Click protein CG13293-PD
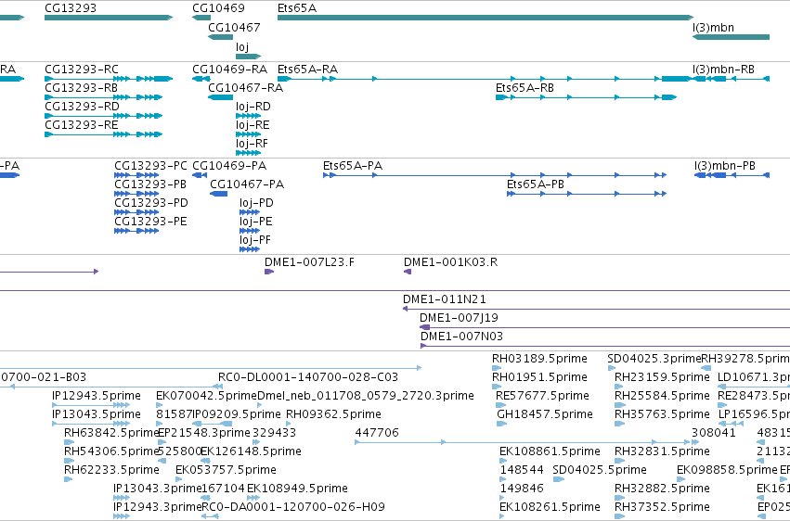This screenshot has height=521, width=790. pyautogui.click(x=150, y=203)
